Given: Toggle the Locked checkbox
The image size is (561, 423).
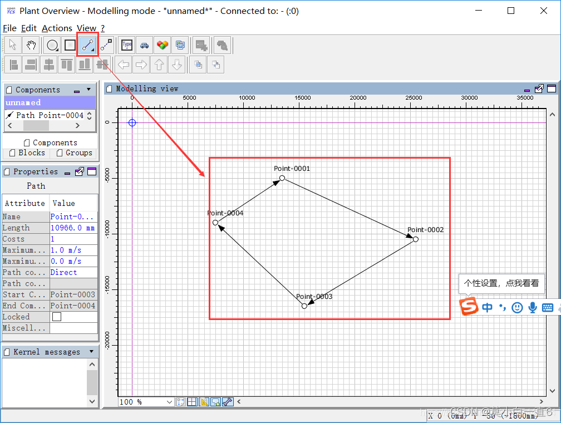Looking at the screenshot, I should (57, 317).
